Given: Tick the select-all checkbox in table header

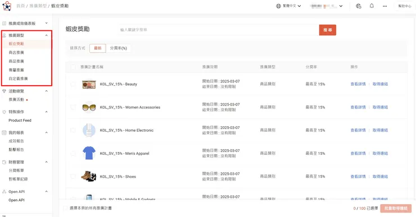Looking at the screenshot, I should point(73,67).
